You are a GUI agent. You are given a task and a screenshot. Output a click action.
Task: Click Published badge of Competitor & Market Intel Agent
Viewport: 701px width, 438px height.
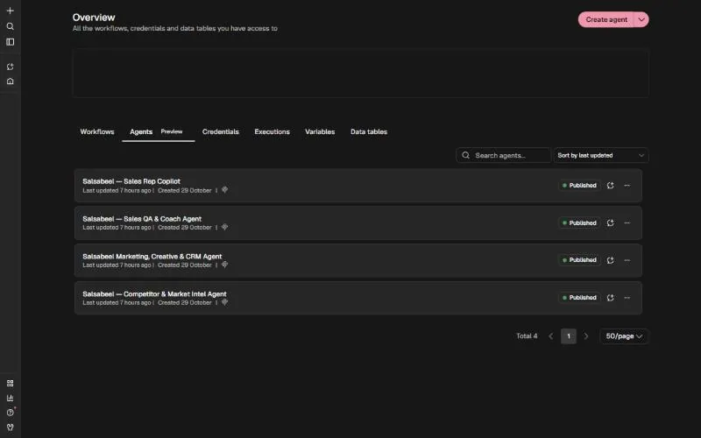click(x=579, y=298)
